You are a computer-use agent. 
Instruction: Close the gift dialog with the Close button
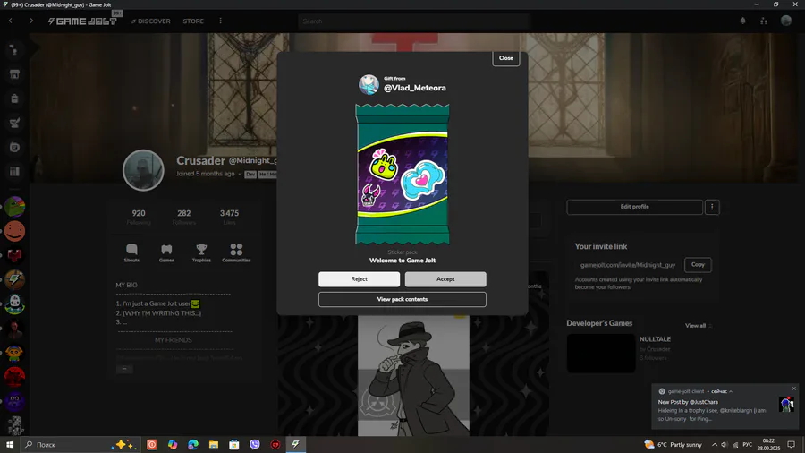click(x=505, y=58)
